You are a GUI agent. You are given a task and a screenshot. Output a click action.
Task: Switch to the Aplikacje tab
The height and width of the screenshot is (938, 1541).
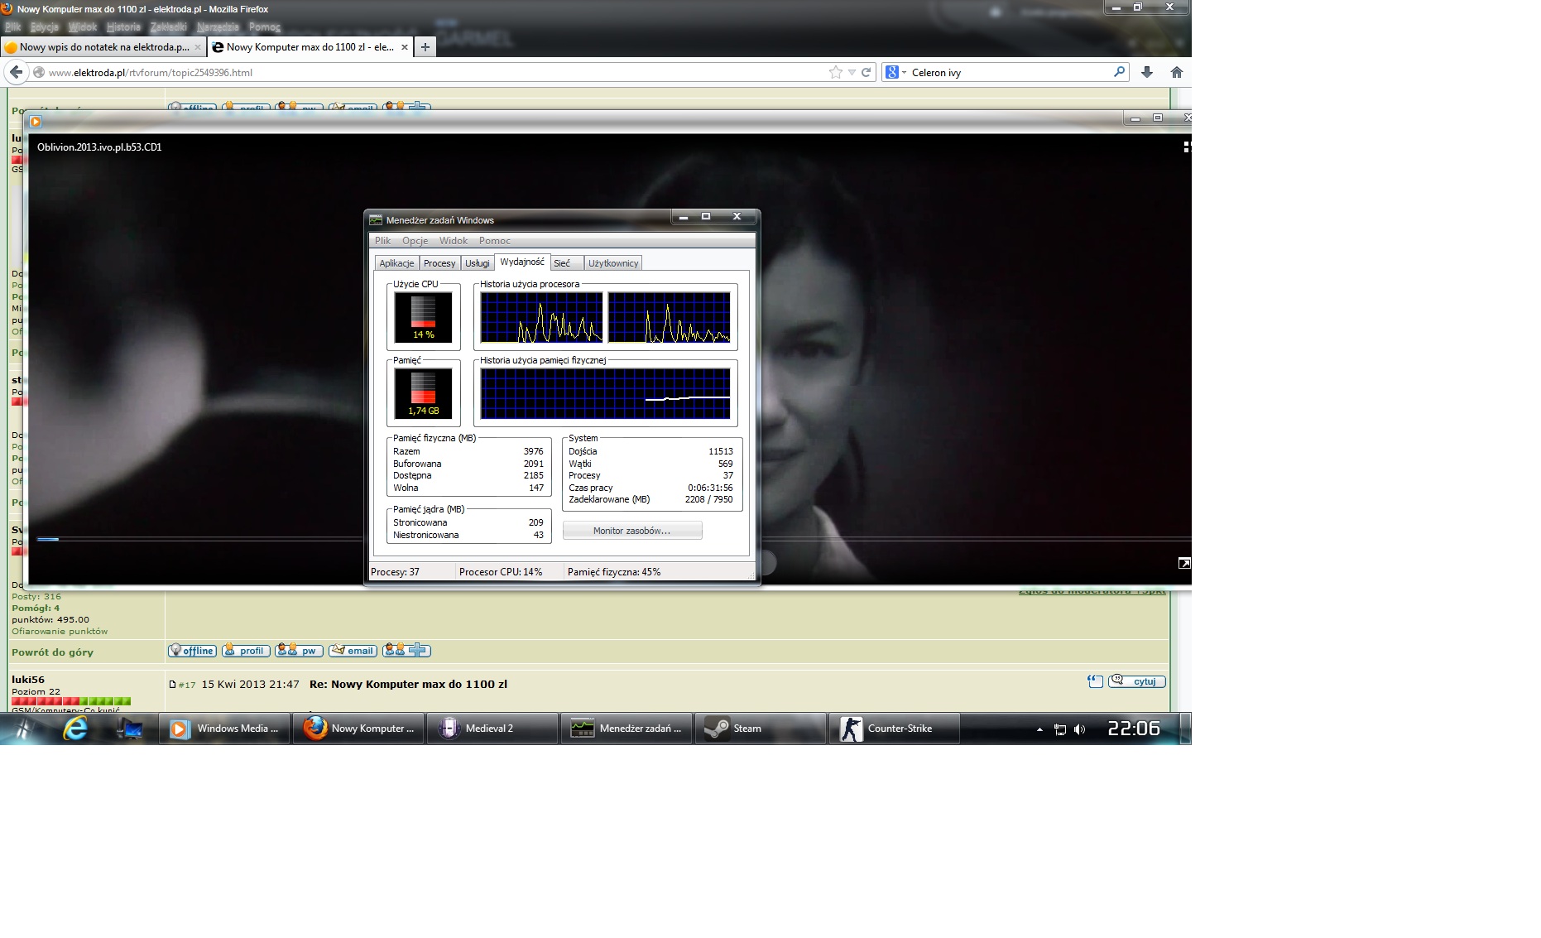(396, 263)
